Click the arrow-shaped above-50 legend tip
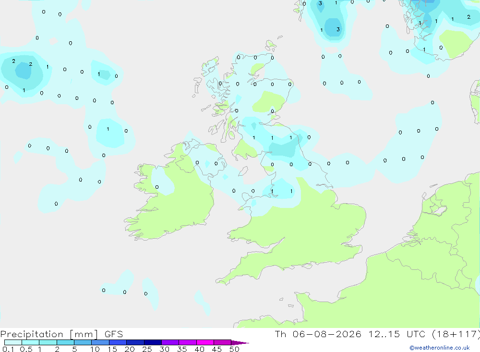 tap(240, 343)
